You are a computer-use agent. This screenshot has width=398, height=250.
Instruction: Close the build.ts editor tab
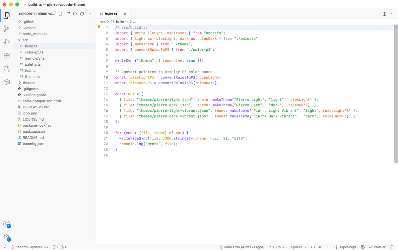125,14
